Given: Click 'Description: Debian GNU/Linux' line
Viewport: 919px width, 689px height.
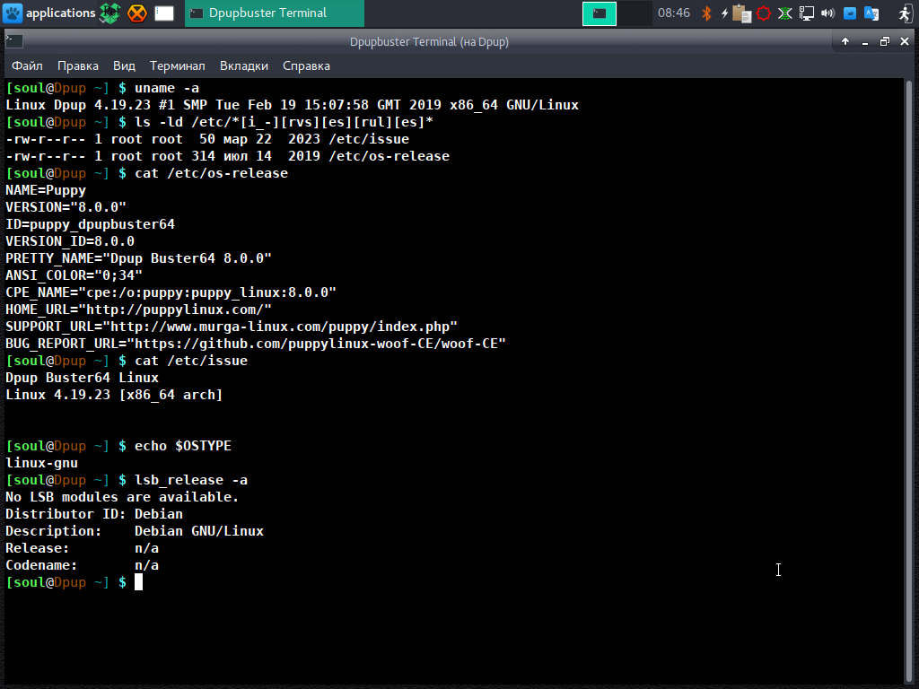Looking at the screenshot, I should 135,531.
